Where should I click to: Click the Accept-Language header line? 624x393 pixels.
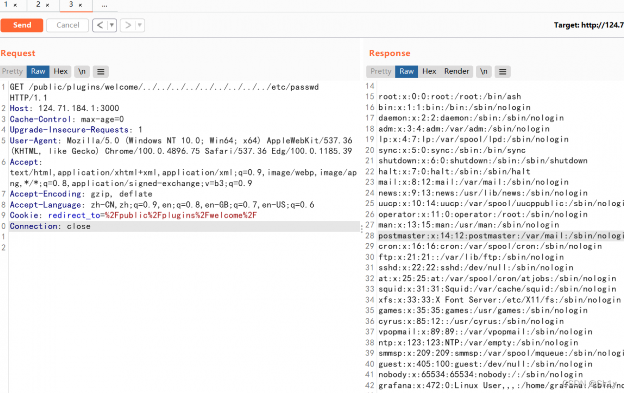(162, 205)
